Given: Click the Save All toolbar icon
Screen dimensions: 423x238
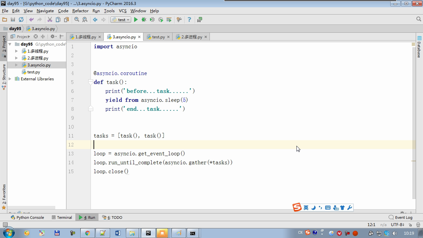Looking at the screenshot, I should tap(13, 20).
